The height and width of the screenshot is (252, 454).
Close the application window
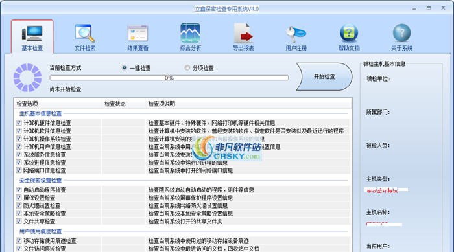point(443,8)
